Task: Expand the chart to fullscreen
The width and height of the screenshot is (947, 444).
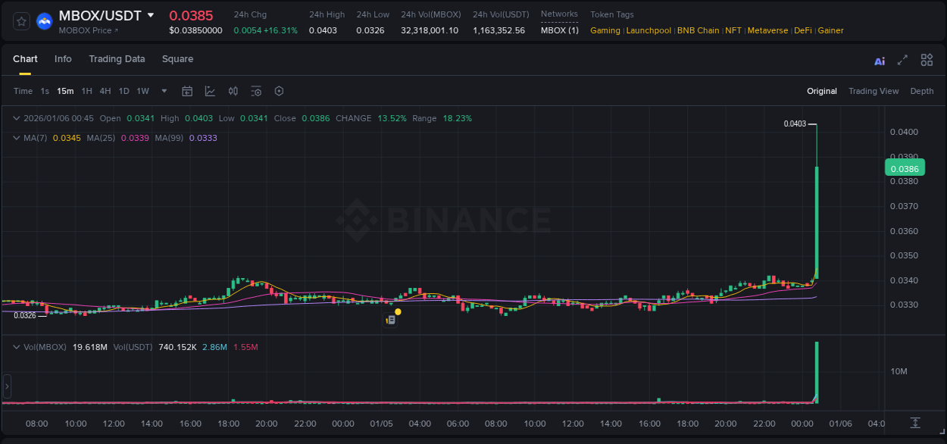Action: 902,59
